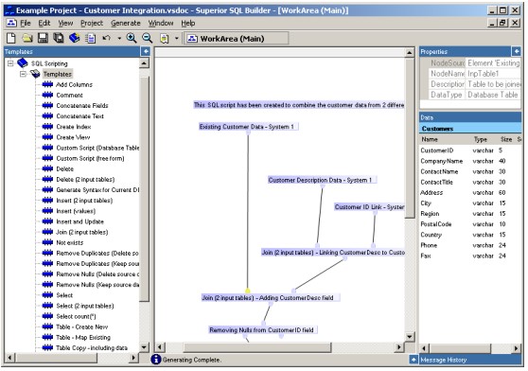This screenshot has width=528, height=371.
Task: Open a file with the folder icon
Action: [27, 39]
